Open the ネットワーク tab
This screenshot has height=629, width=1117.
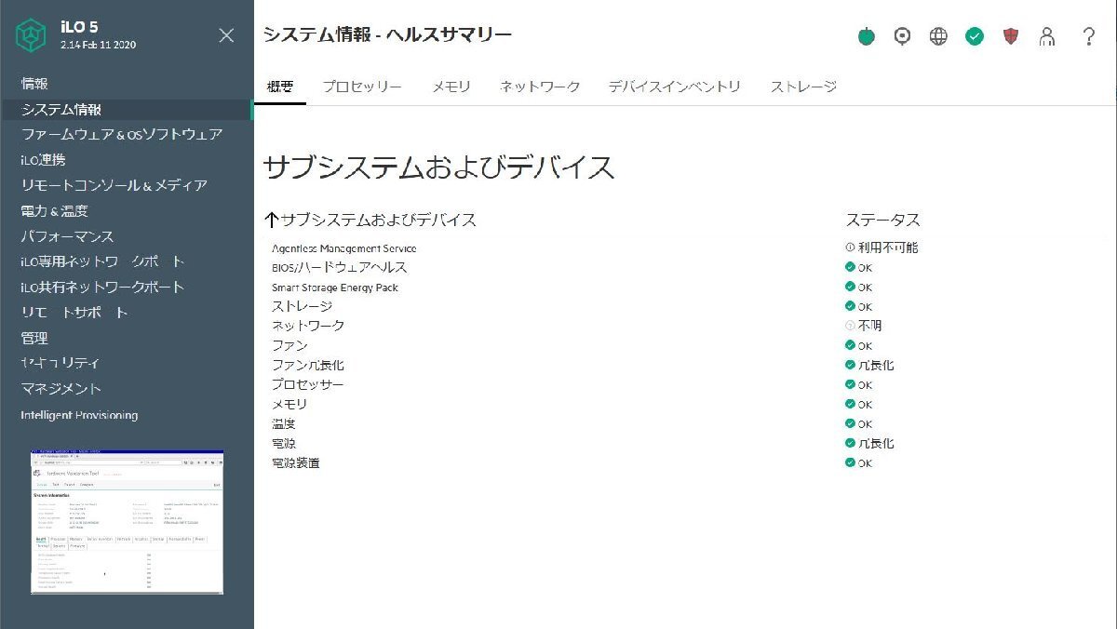coord(541,85)
